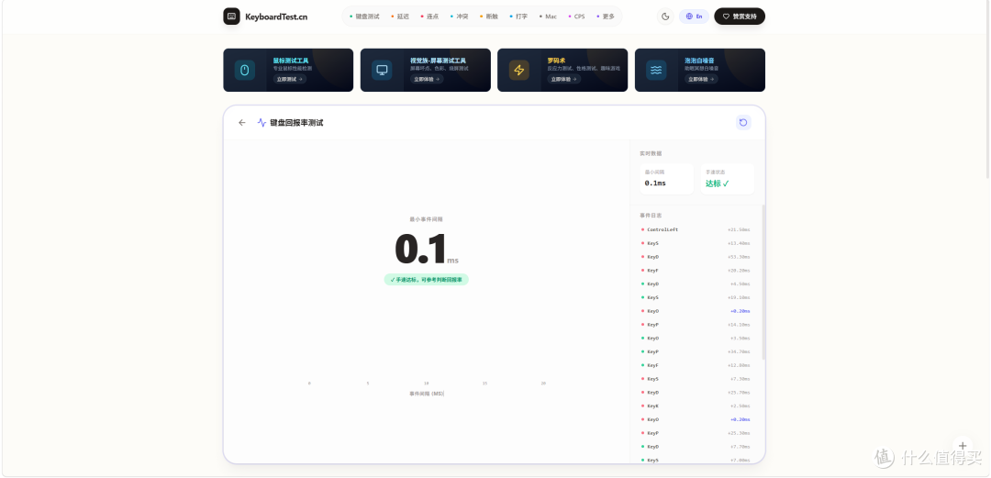Click the waves icon on 泡泡白噪音 card
The image size is (991, 478).
pyautogui.click(x=656, y=70)
